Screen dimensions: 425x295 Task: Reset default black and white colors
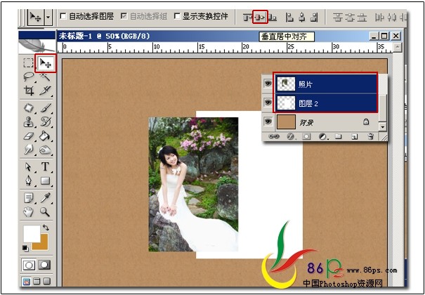(25, 248)
